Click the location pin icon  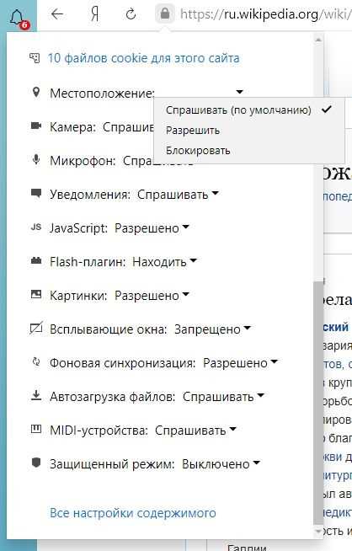pos(36,93)
